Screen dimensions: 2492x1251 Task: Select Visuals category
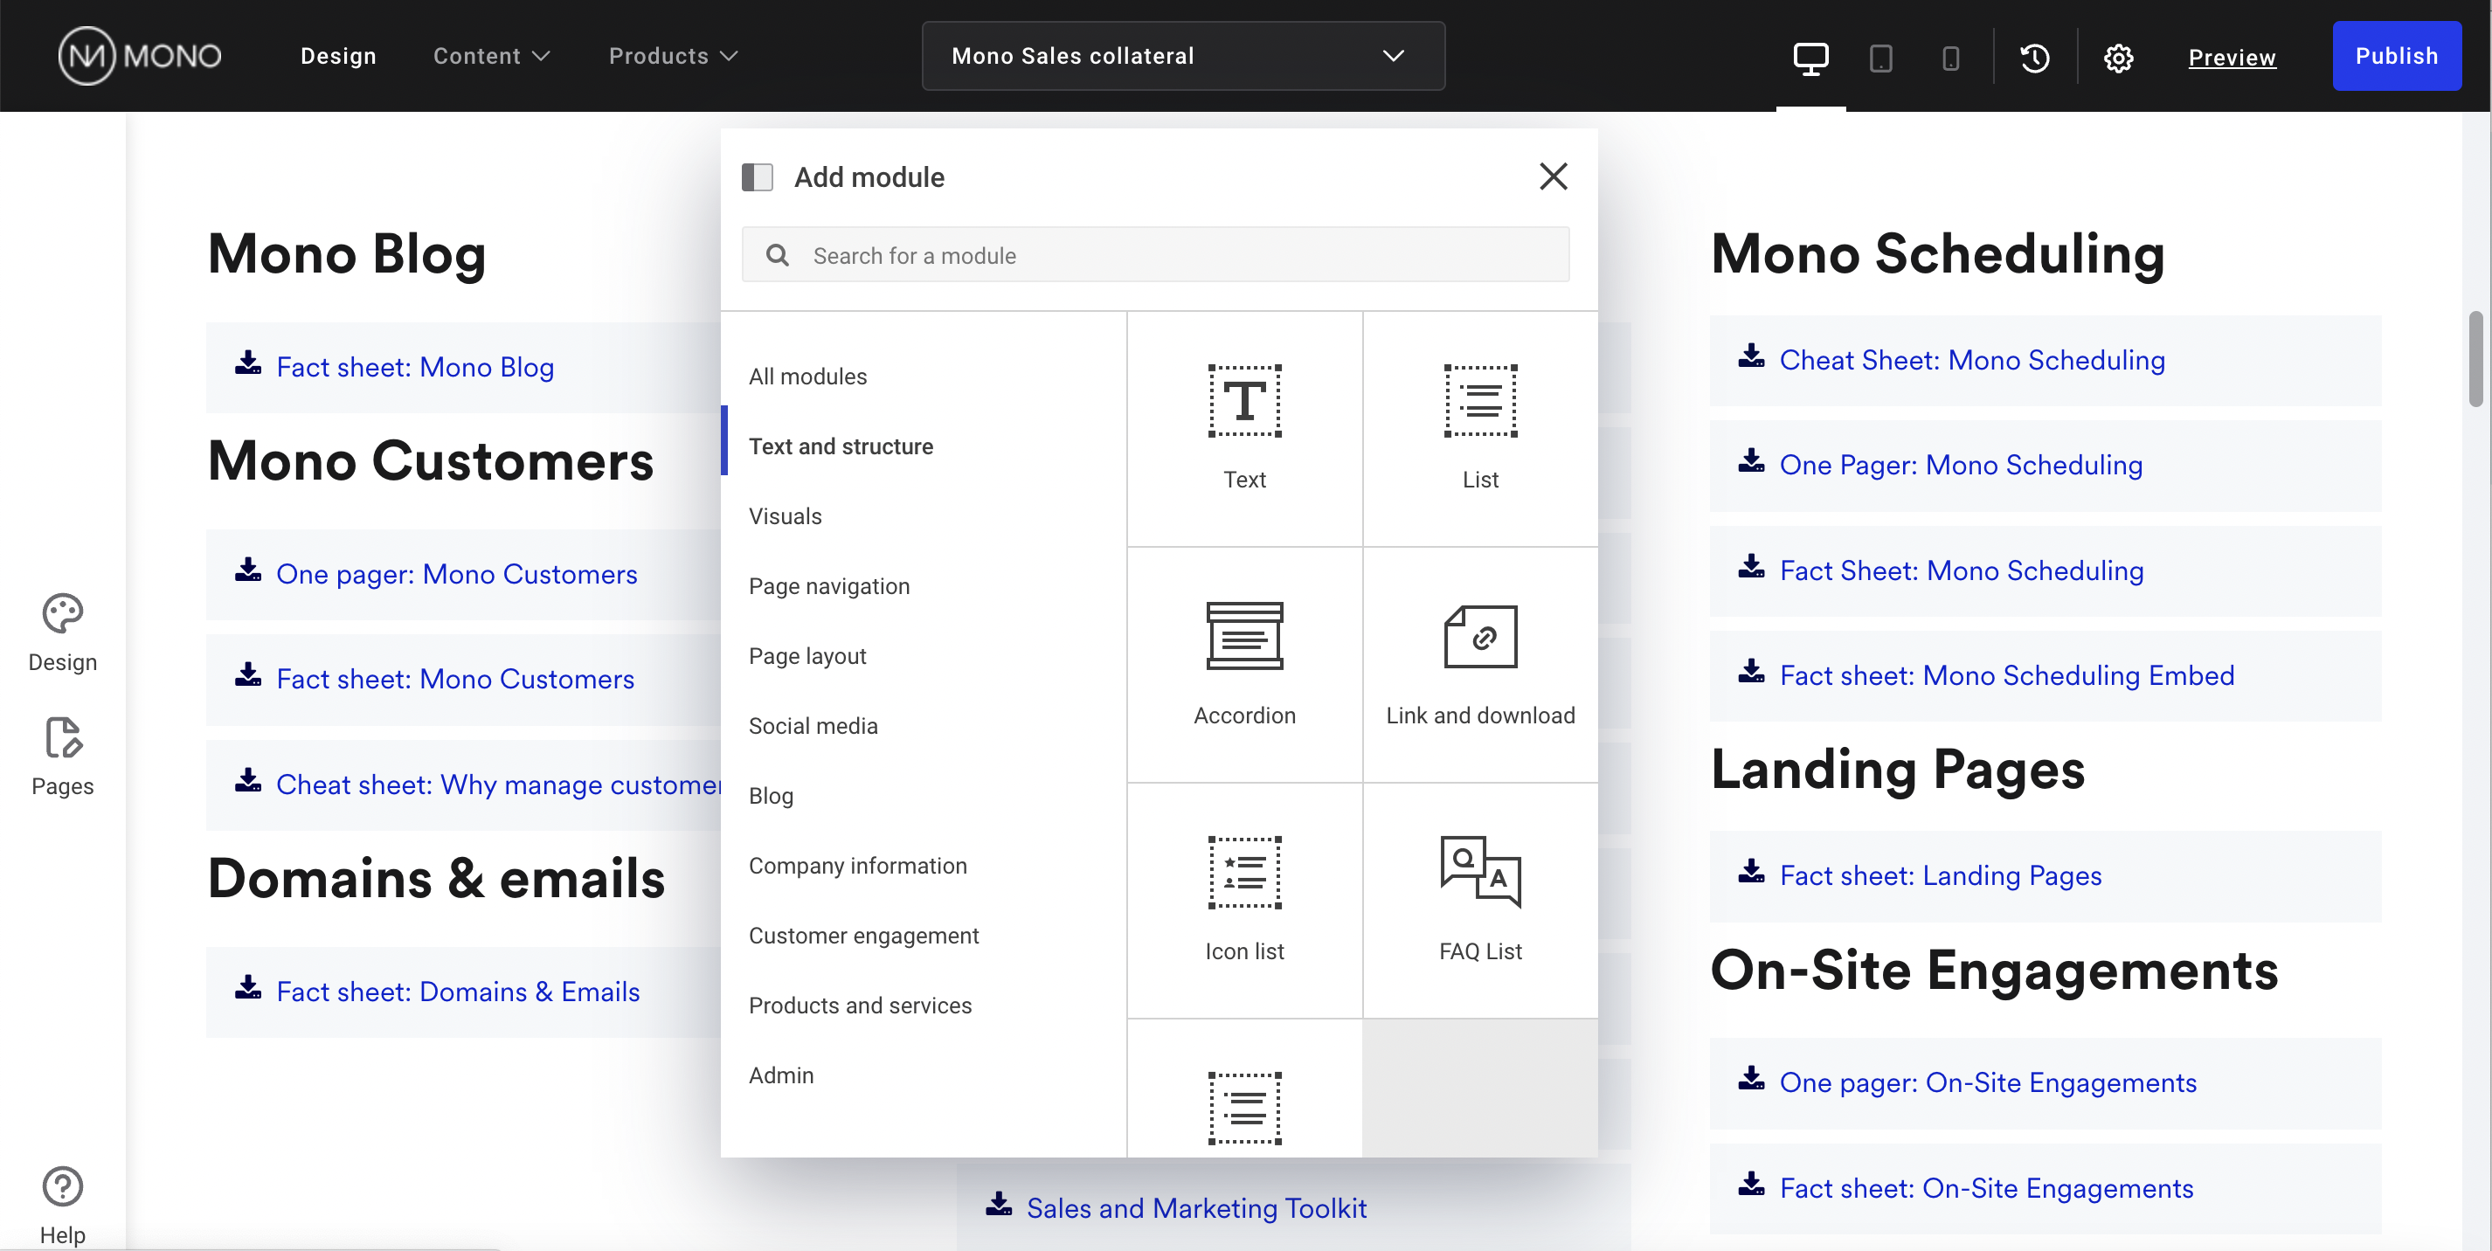tap(785, 515)
